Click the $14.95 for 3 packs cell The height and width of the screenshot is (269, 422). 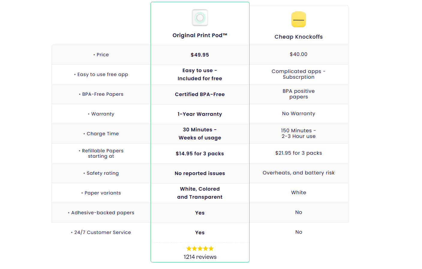tap(200, 154)
